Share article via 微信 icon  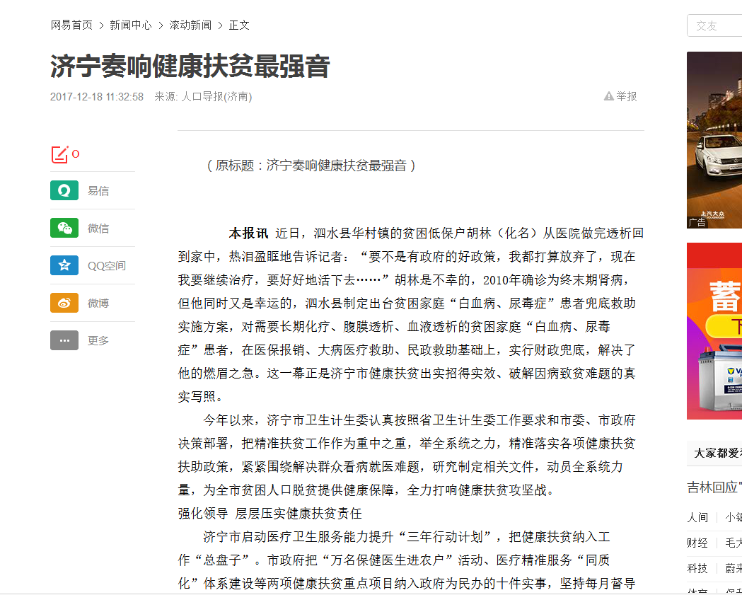[x=64, y=229]
